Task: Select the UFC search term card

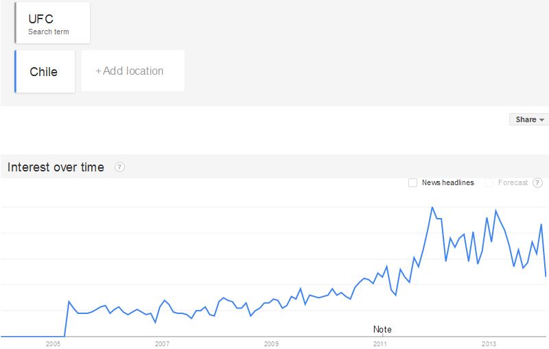Action: tap(53, 23)
